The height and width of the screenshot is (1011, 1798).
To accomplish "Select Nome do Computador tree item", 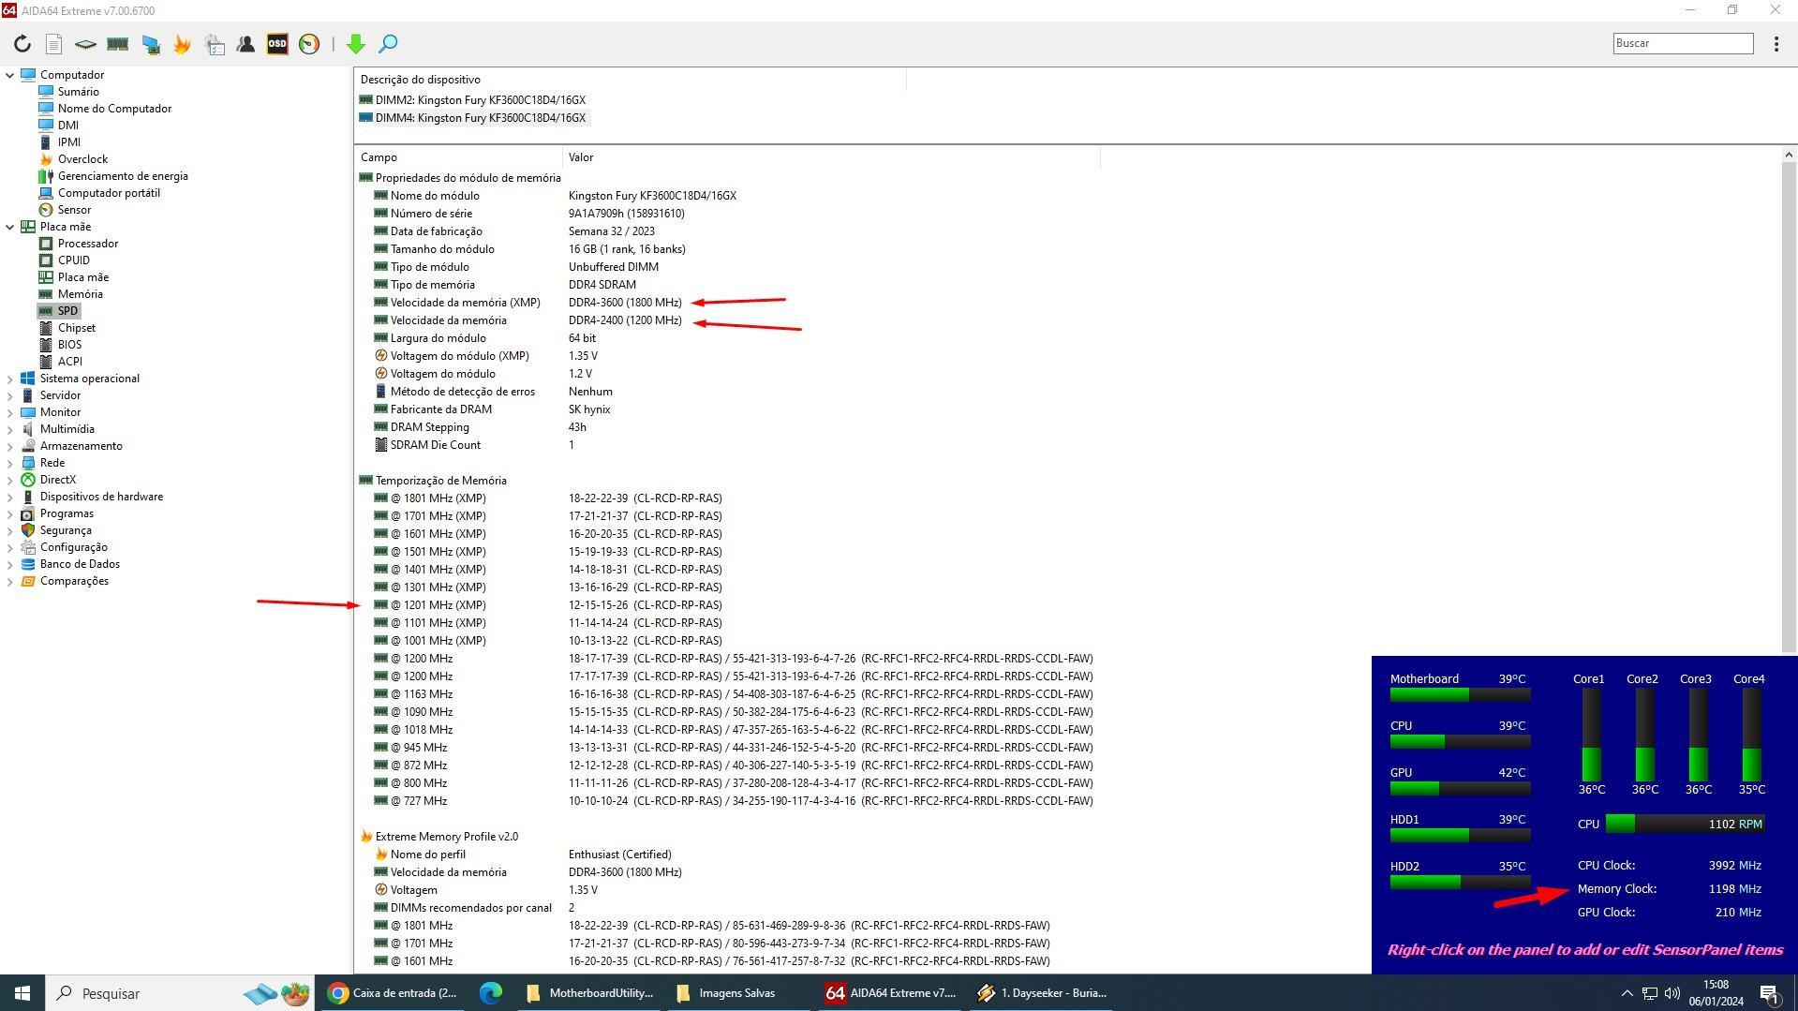I will (x=114, y=109).
